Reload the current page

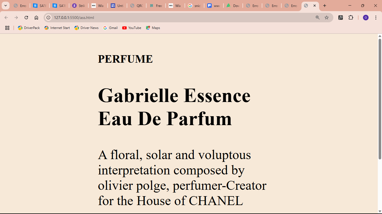[26, 18]
